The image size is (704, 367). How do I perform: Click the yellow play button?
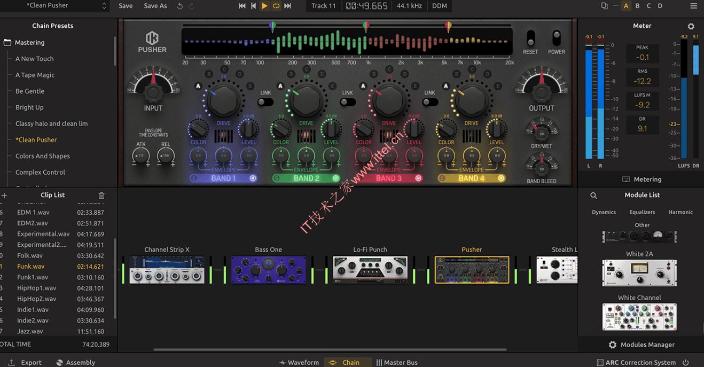click(264, 6)
